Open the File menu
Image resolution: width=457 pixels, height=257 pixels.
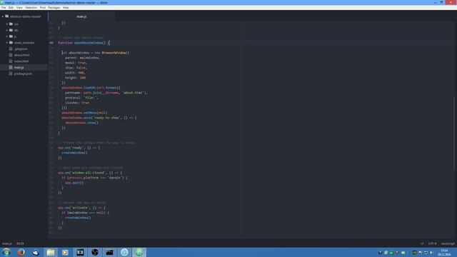pos(4,8)
